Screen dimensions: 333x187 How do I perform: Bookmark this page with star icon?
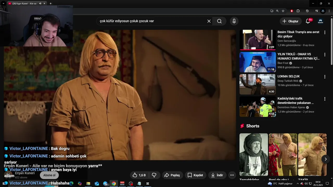click(x=283, y=11)
